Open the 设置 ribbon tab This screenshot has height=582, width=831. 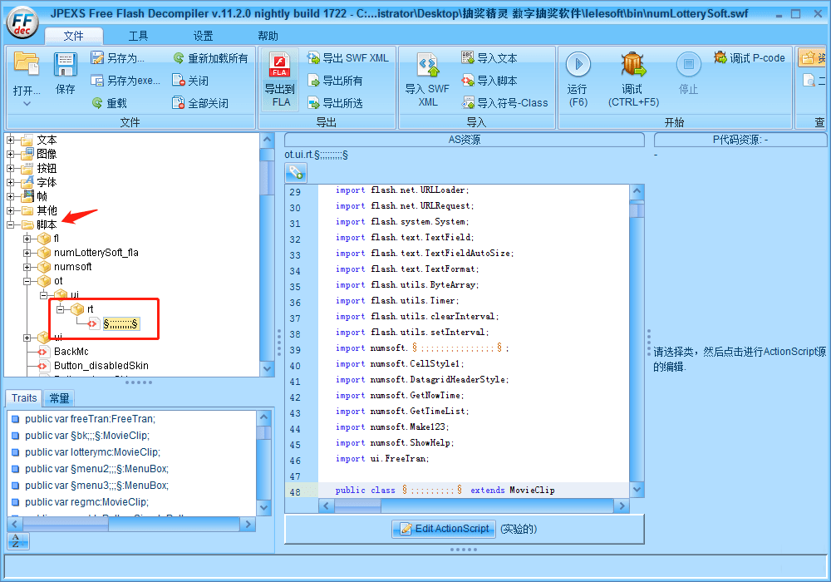tap(203, 36)
